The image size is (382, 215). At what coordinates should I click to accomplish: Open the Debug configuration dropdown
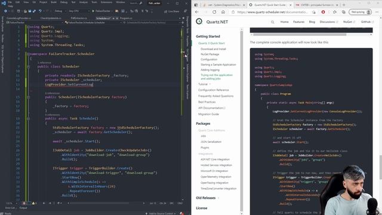click(60, 11)
